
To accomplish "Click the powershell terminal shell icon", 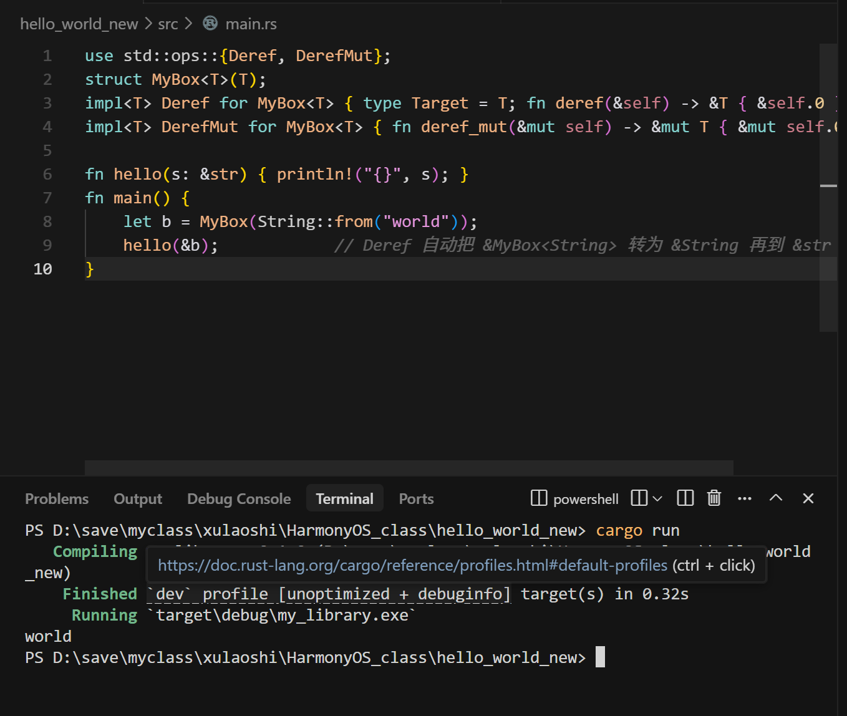I will point(539,498).
